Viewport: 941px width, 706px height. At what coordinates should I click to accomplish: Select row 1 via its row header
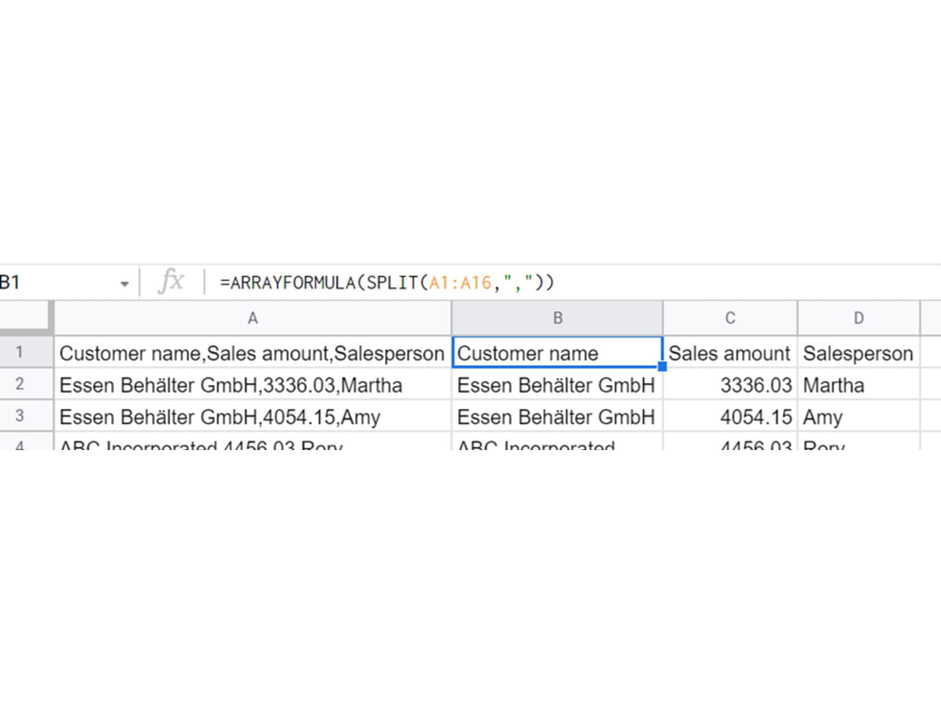pyautogui.click(x=20, y=352)
